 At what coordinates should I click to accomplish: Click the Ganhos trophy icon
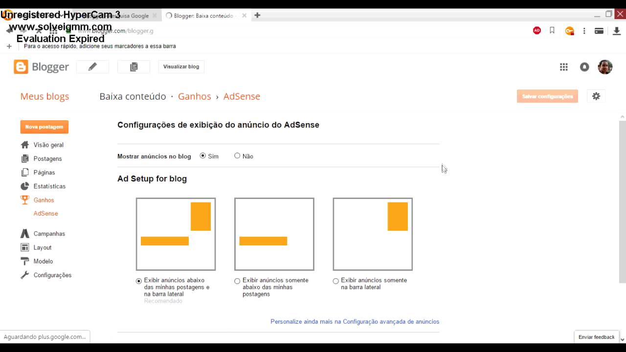25,200
